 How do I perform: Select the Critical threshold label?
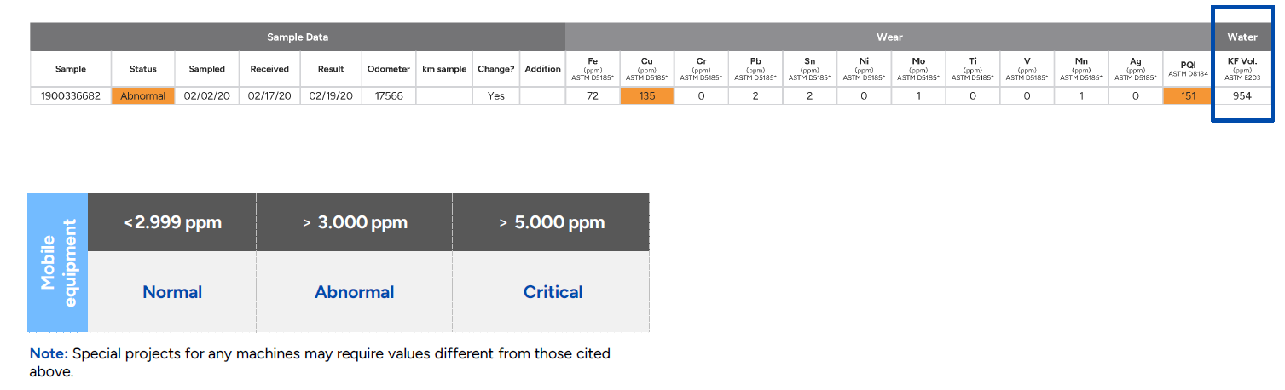point(553,292)
